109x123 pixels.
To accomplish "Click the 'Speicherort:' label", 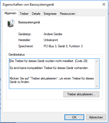I will pos(26,46).
